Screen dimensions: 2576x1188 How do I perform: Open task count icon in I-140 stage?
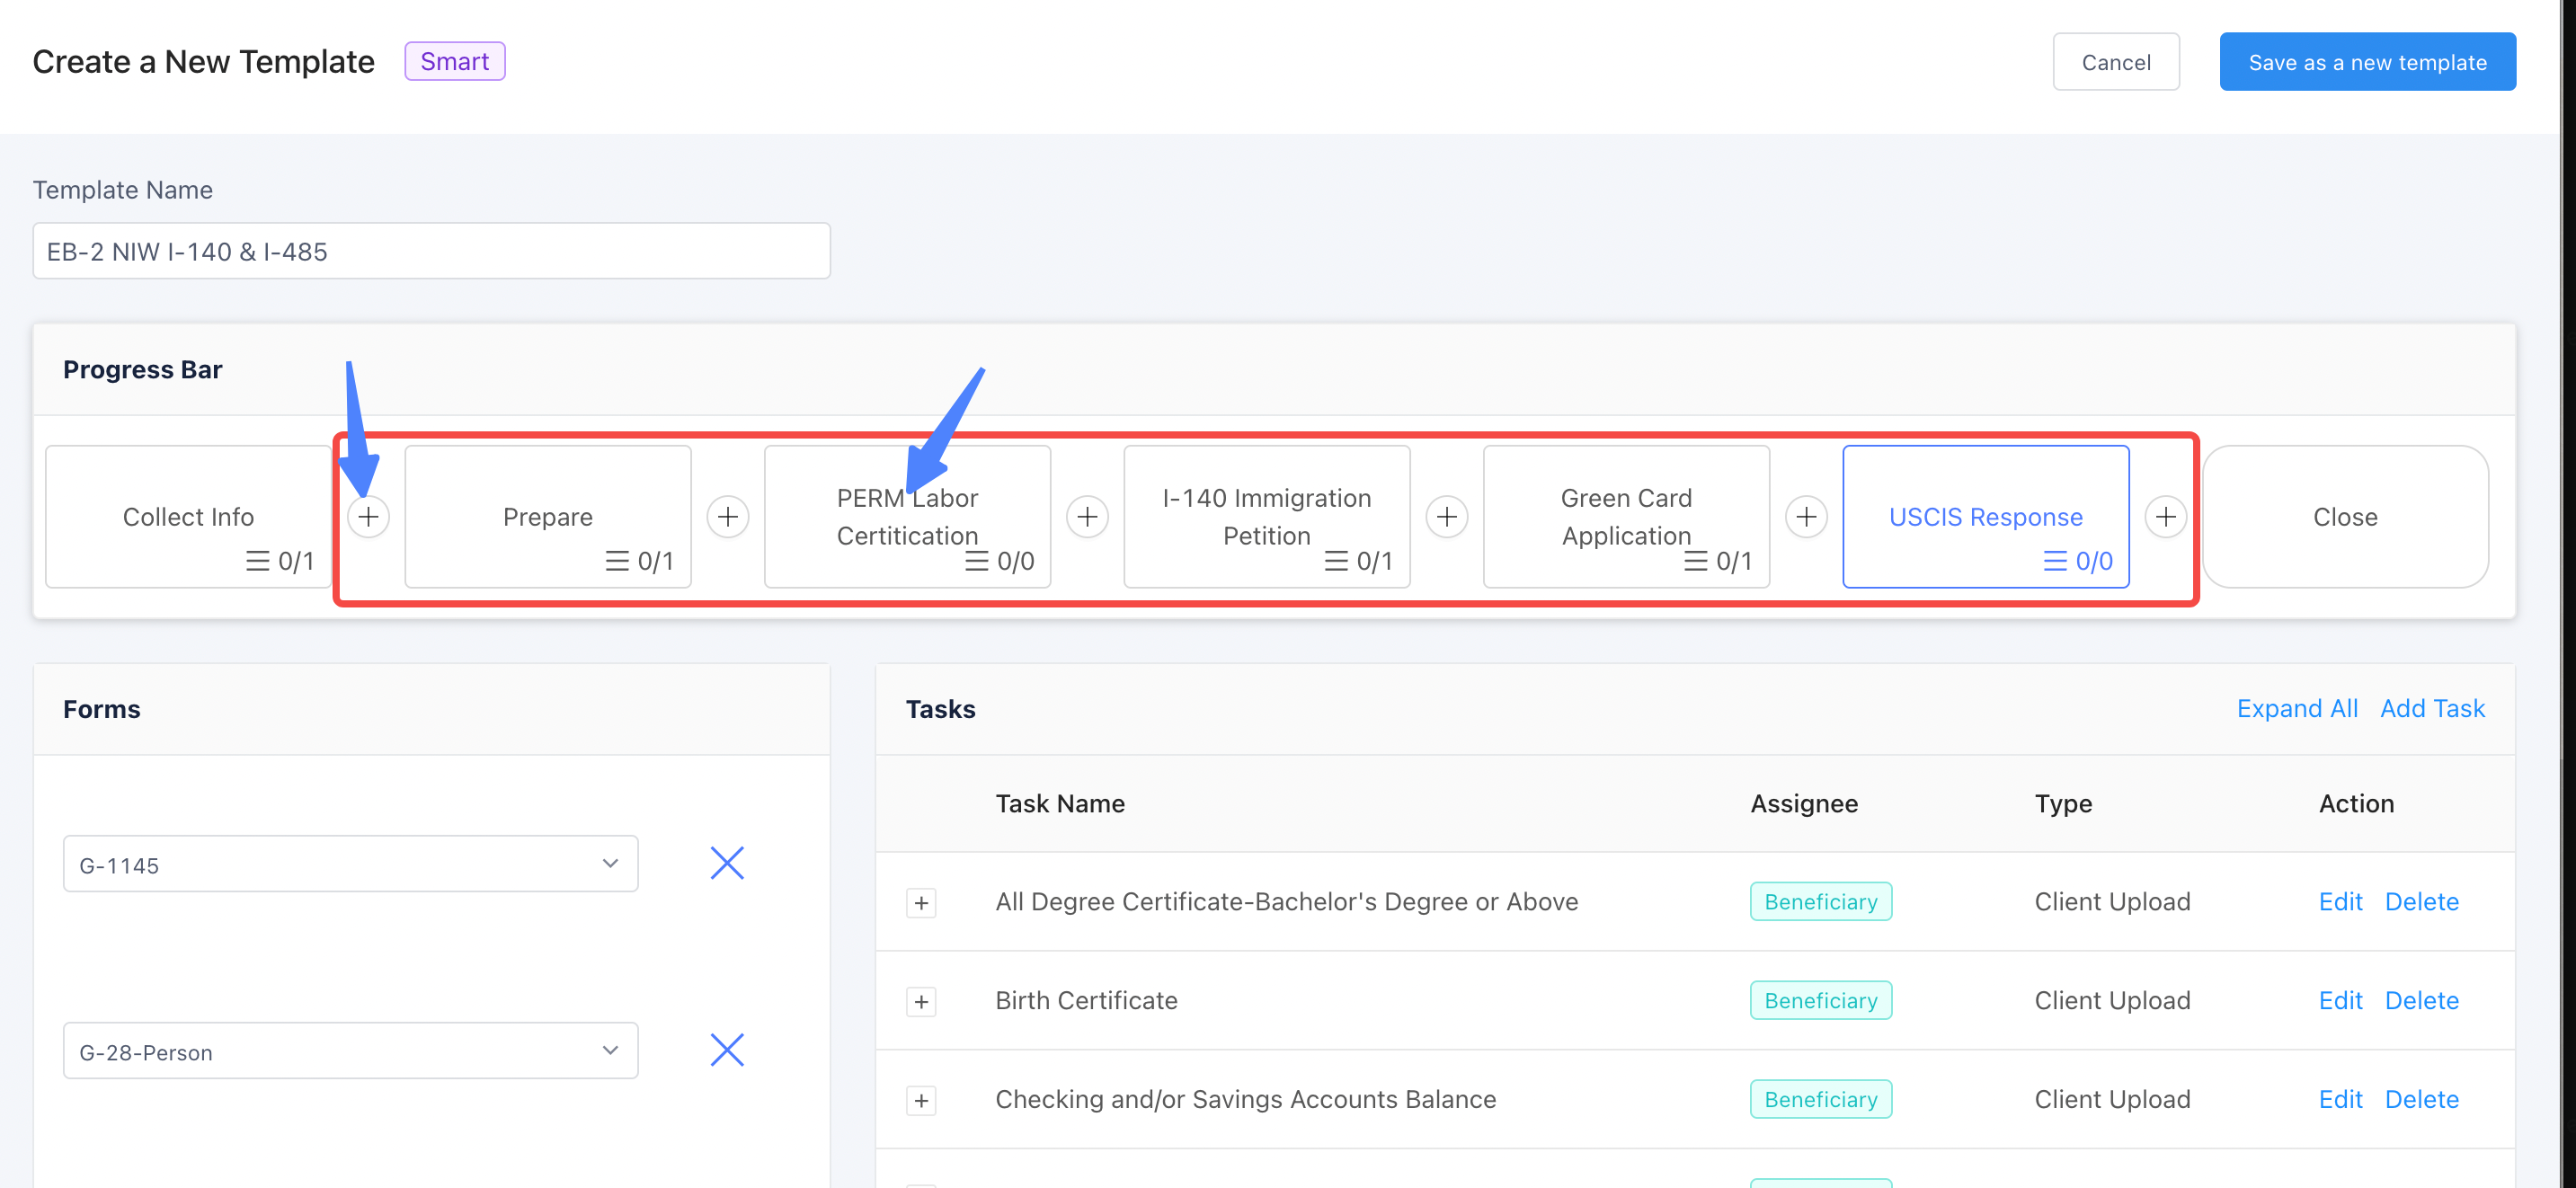coord(1336,561)
